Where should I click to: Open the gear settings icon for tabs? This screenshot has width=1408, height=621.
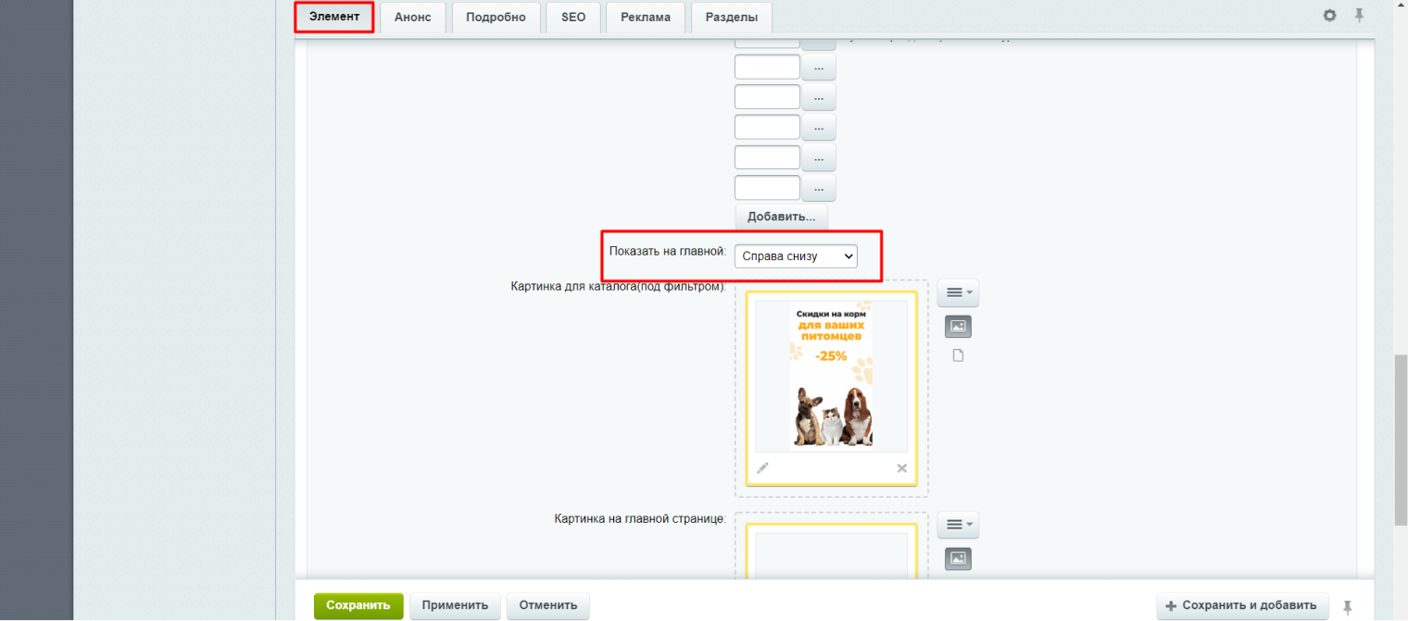[x=1329, y=16]
